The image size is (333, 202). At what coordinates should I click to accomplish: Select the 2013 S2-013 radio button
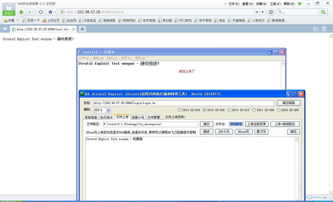pyautogui.click(x=229, y=110)
